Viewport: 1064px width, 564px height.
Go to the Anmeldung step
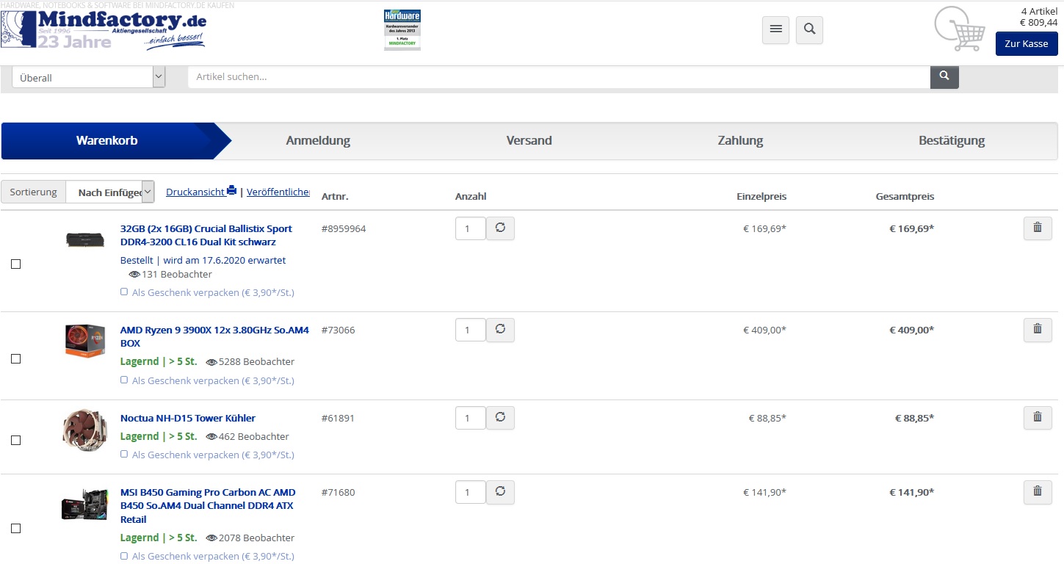318,140
